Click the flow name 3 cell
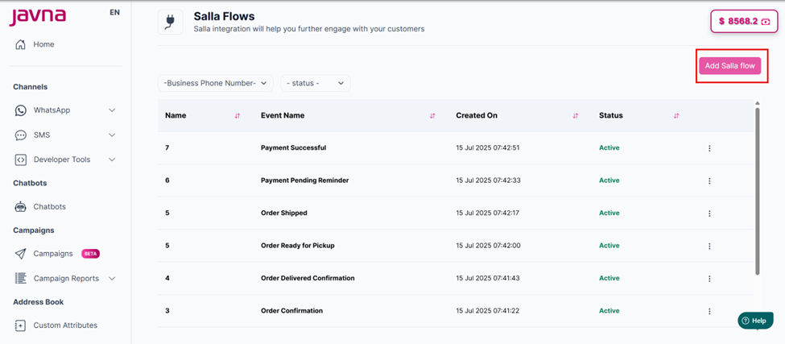The image size is (785, 344). 167,311
